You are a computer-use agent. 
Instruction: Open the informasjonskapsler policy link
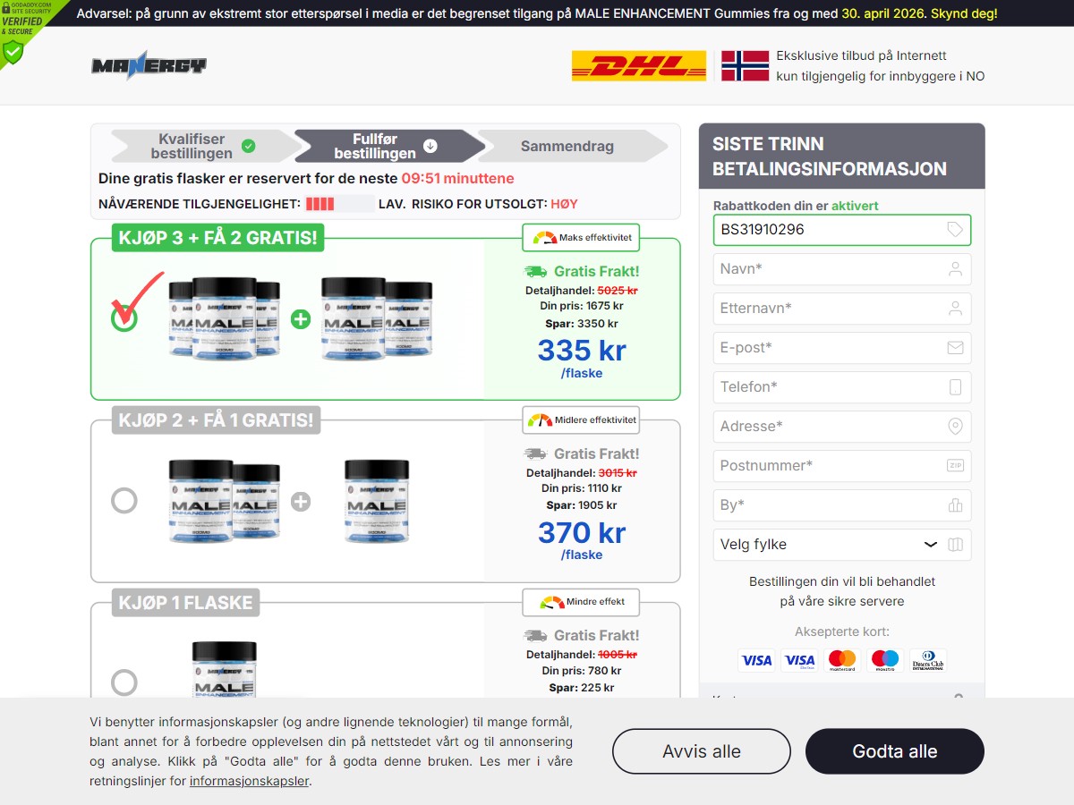(x=250, y=781)
